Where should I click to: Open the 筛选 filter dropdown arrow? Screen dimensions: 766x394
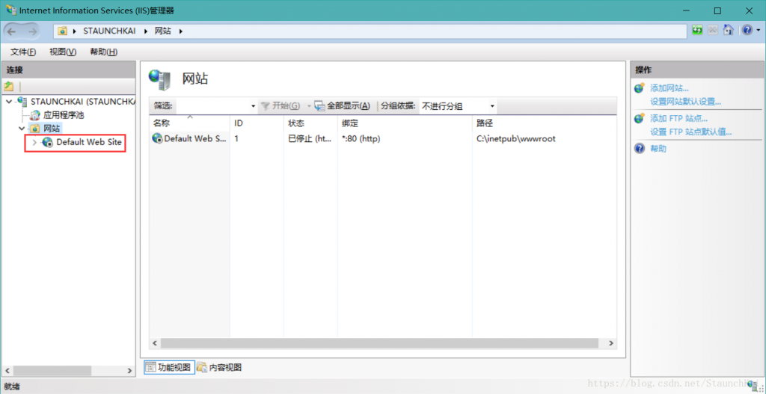pos(253,106)
